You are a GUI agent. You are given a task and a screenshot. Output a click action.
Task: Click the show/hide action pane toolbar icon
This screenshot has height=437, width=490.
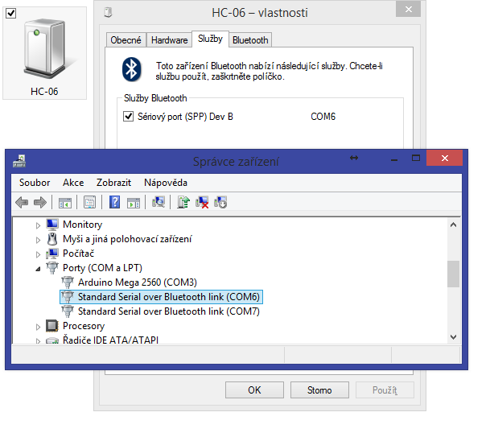click(134, 203)
